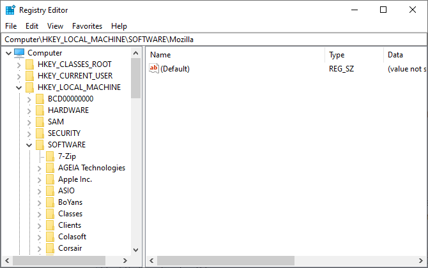
Task: Click the Registry Editor app icon in title bar
Action: point(10,10)
